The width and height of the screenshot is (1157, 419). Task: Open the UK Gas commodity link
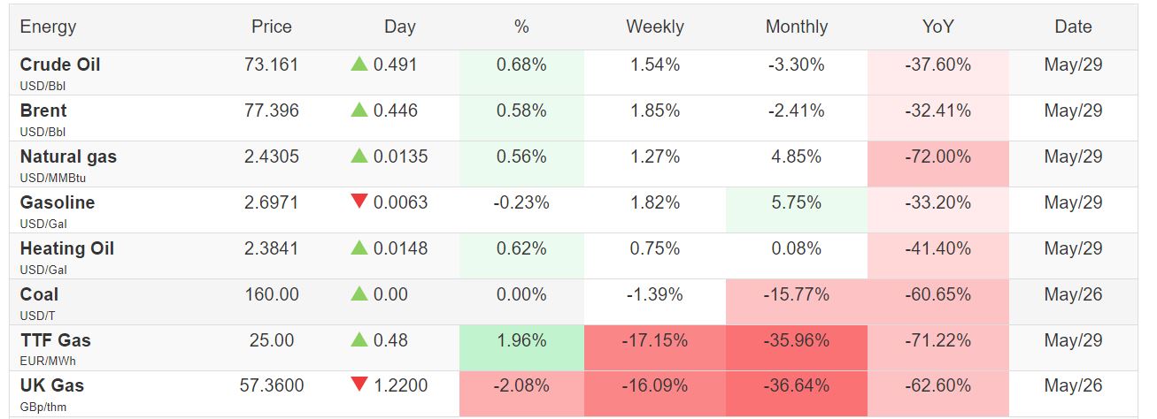coord(52,385)
